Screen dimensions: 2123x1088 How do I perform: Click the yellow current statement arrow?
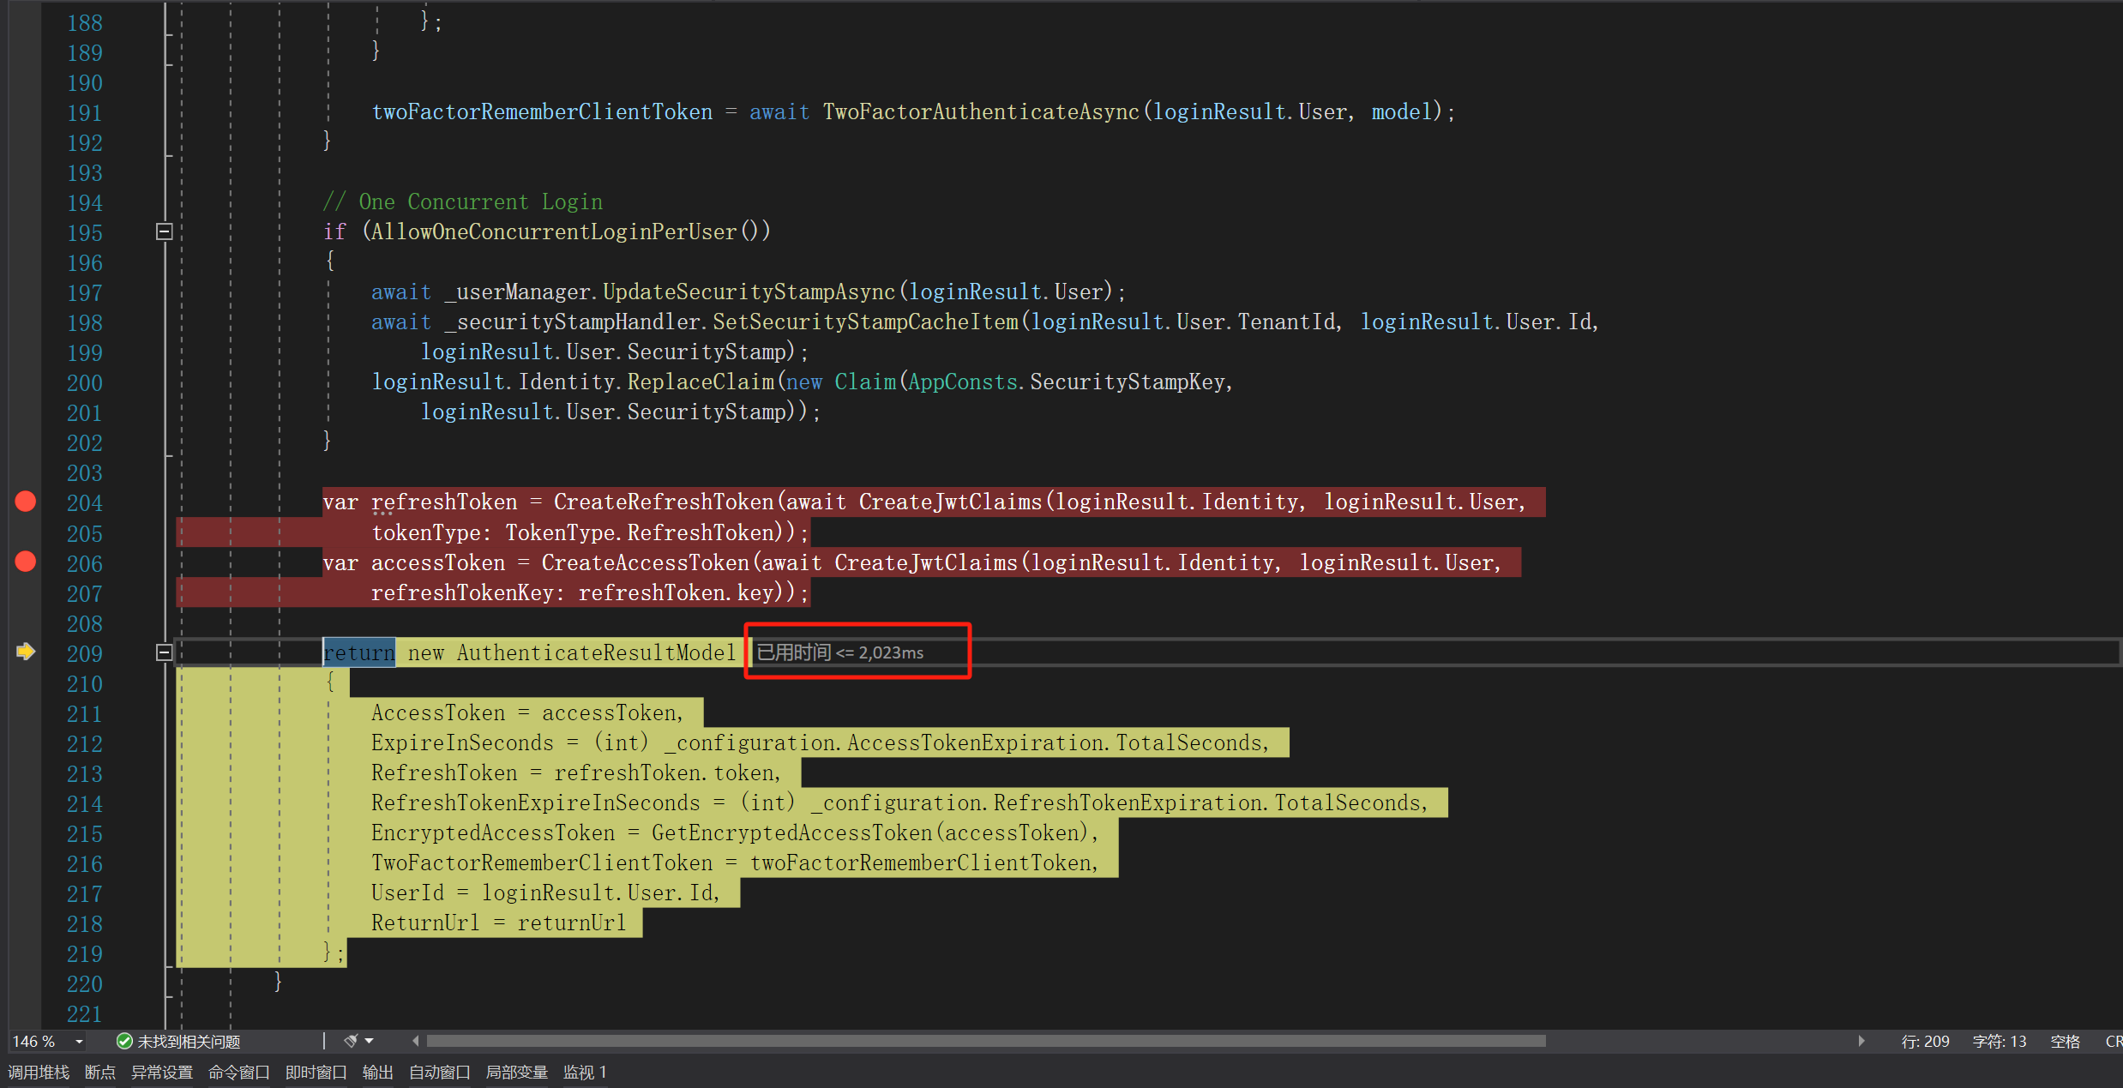tap(26, 652)
